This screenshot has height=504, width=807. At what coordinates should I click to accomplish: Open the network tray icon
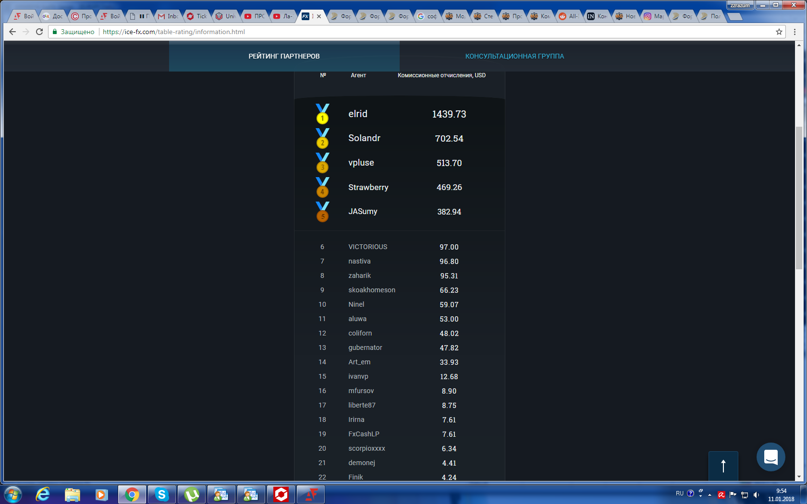coord(745,494)
